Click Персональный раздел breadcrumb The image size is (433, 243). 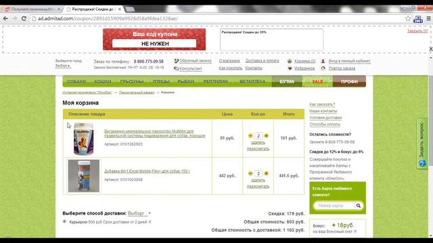[x=137, y=92]
